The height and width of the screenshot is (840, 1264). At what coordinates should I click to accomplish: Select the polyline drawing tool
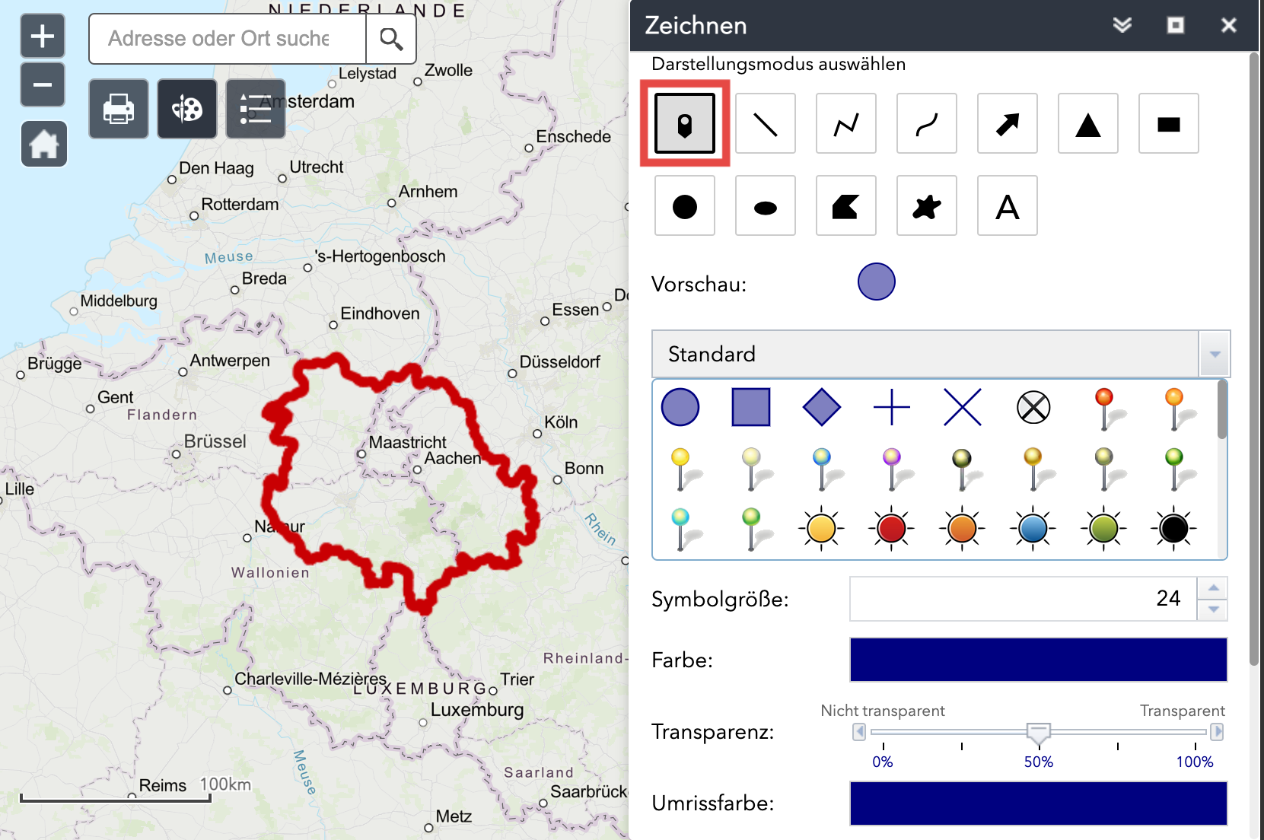(x=845, y=124)
